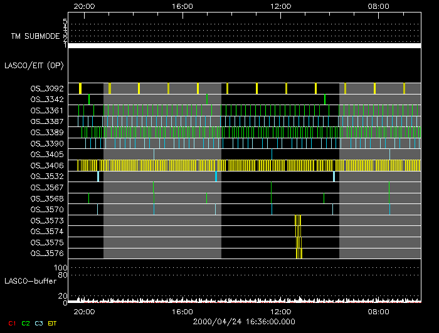The height and width of the screenshot is (333, 439).
Task: Click leftmost yellow marker in OS_3092 row
Action: click(x=80, y=89)
